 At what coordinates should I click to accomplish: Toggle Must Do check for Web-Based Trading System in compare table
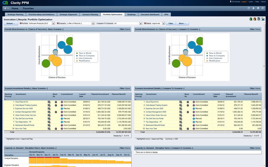pos(188,105)
